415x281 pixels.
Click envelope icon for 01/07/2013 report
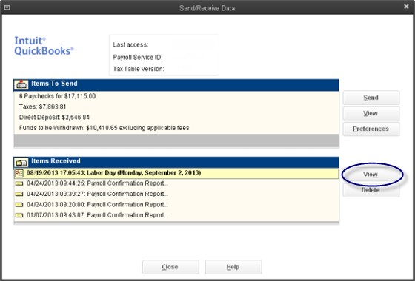coord(19,215)
